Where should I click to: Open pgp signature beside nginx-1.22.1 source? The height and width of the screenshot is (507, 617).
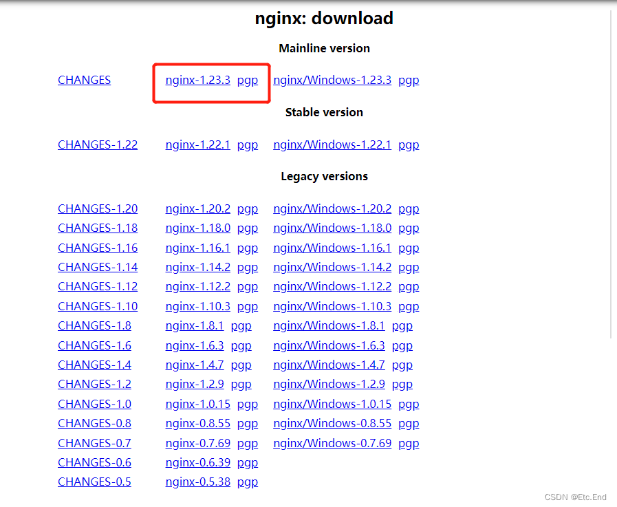point(248,146)
